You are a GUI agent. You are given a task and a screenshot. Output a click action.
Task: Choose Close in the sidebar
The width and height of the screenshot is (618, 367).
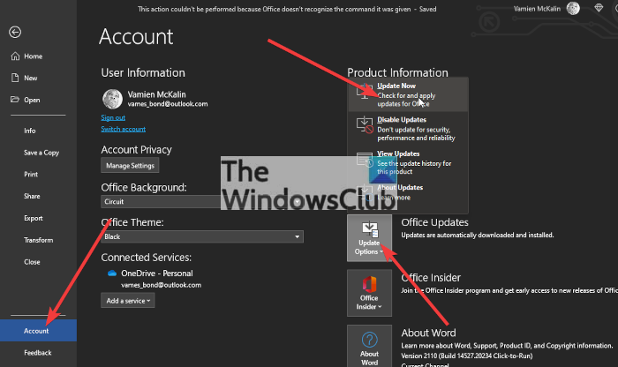click(32, 262)
